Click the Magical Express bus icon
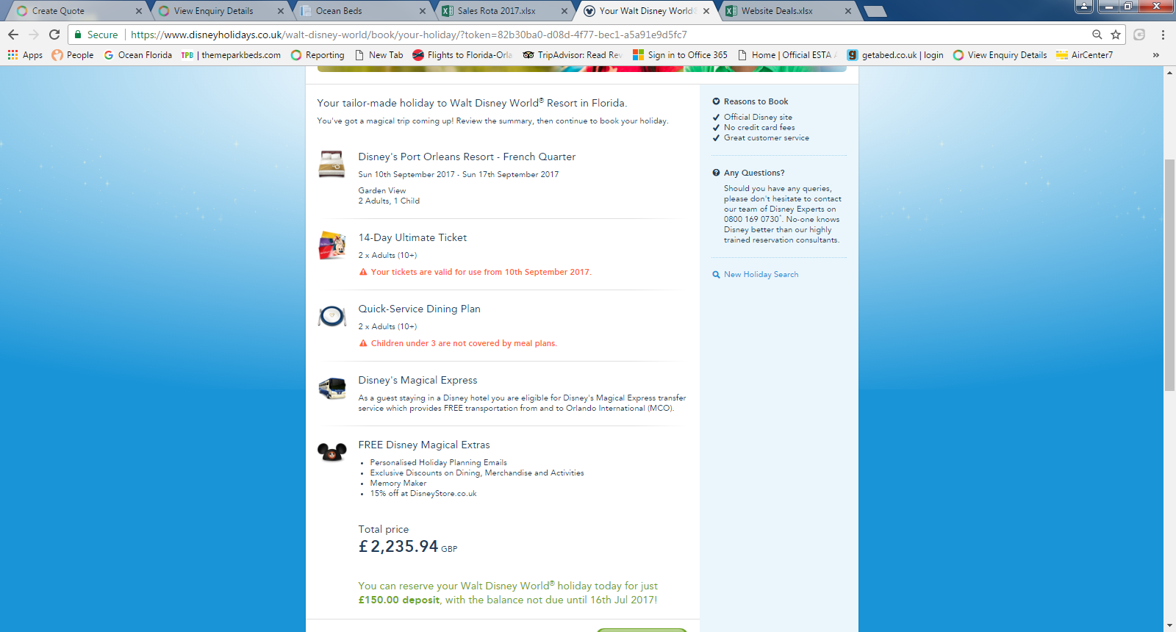The image size is (1176, 632). coord(332,388)
